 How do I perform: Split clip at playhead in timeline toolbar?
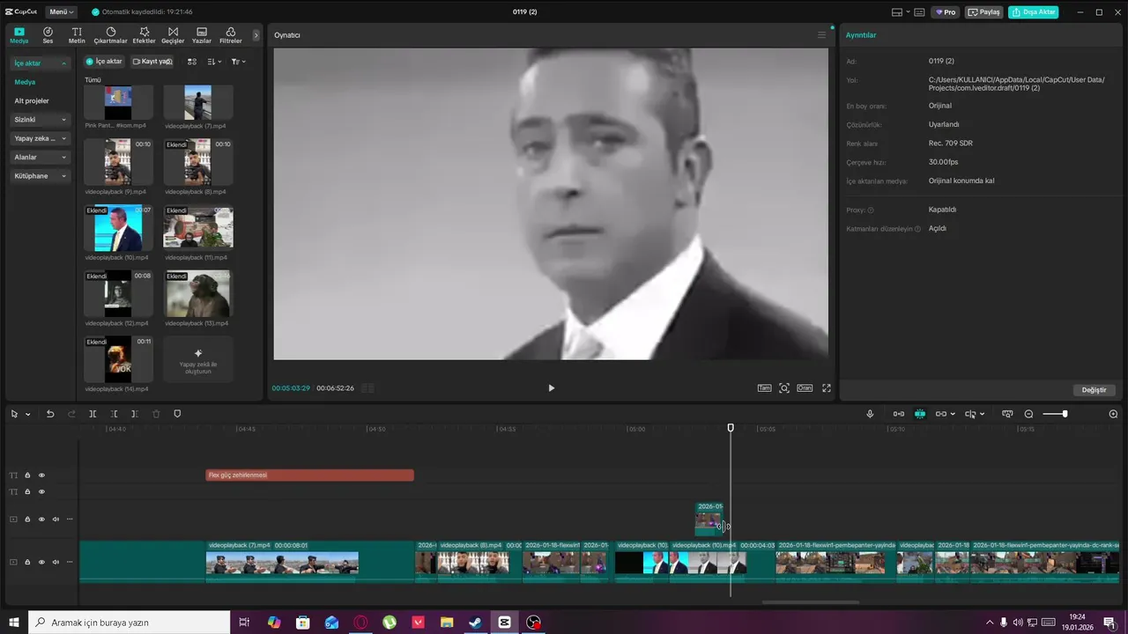(93, 414)
